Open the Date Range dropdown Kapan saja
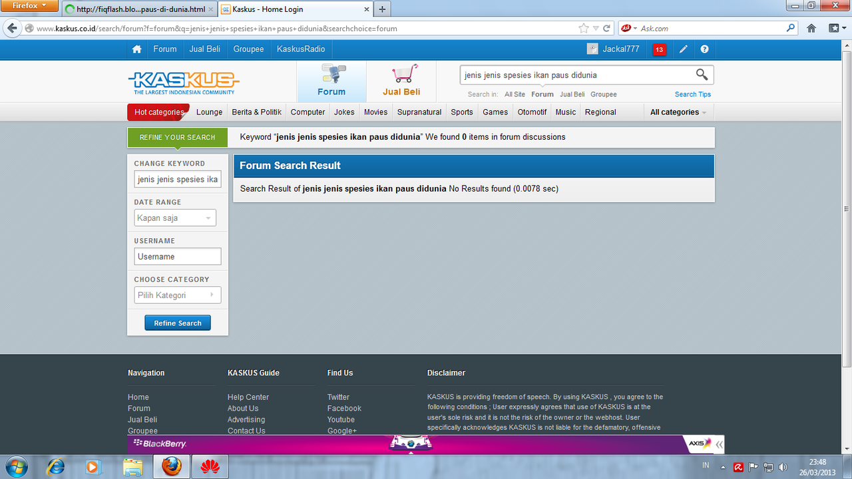This screenshot has width=852, height=479. click(175, 218)
